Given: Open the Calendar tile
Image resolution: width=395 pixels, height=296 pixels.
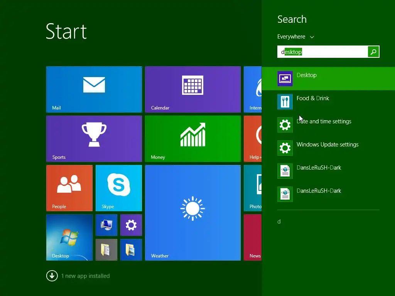Looking at the screenshot, I should pyautogui.click(x=193, y=89).
